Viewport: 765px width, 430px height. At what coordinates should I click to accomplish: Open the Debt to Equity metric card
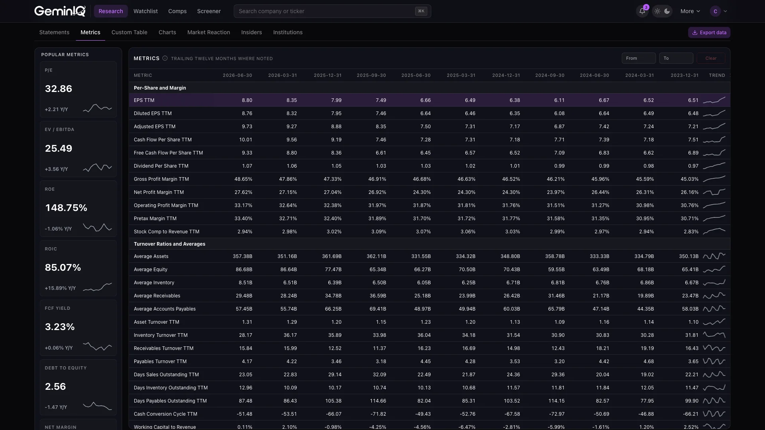coord(78,387)
